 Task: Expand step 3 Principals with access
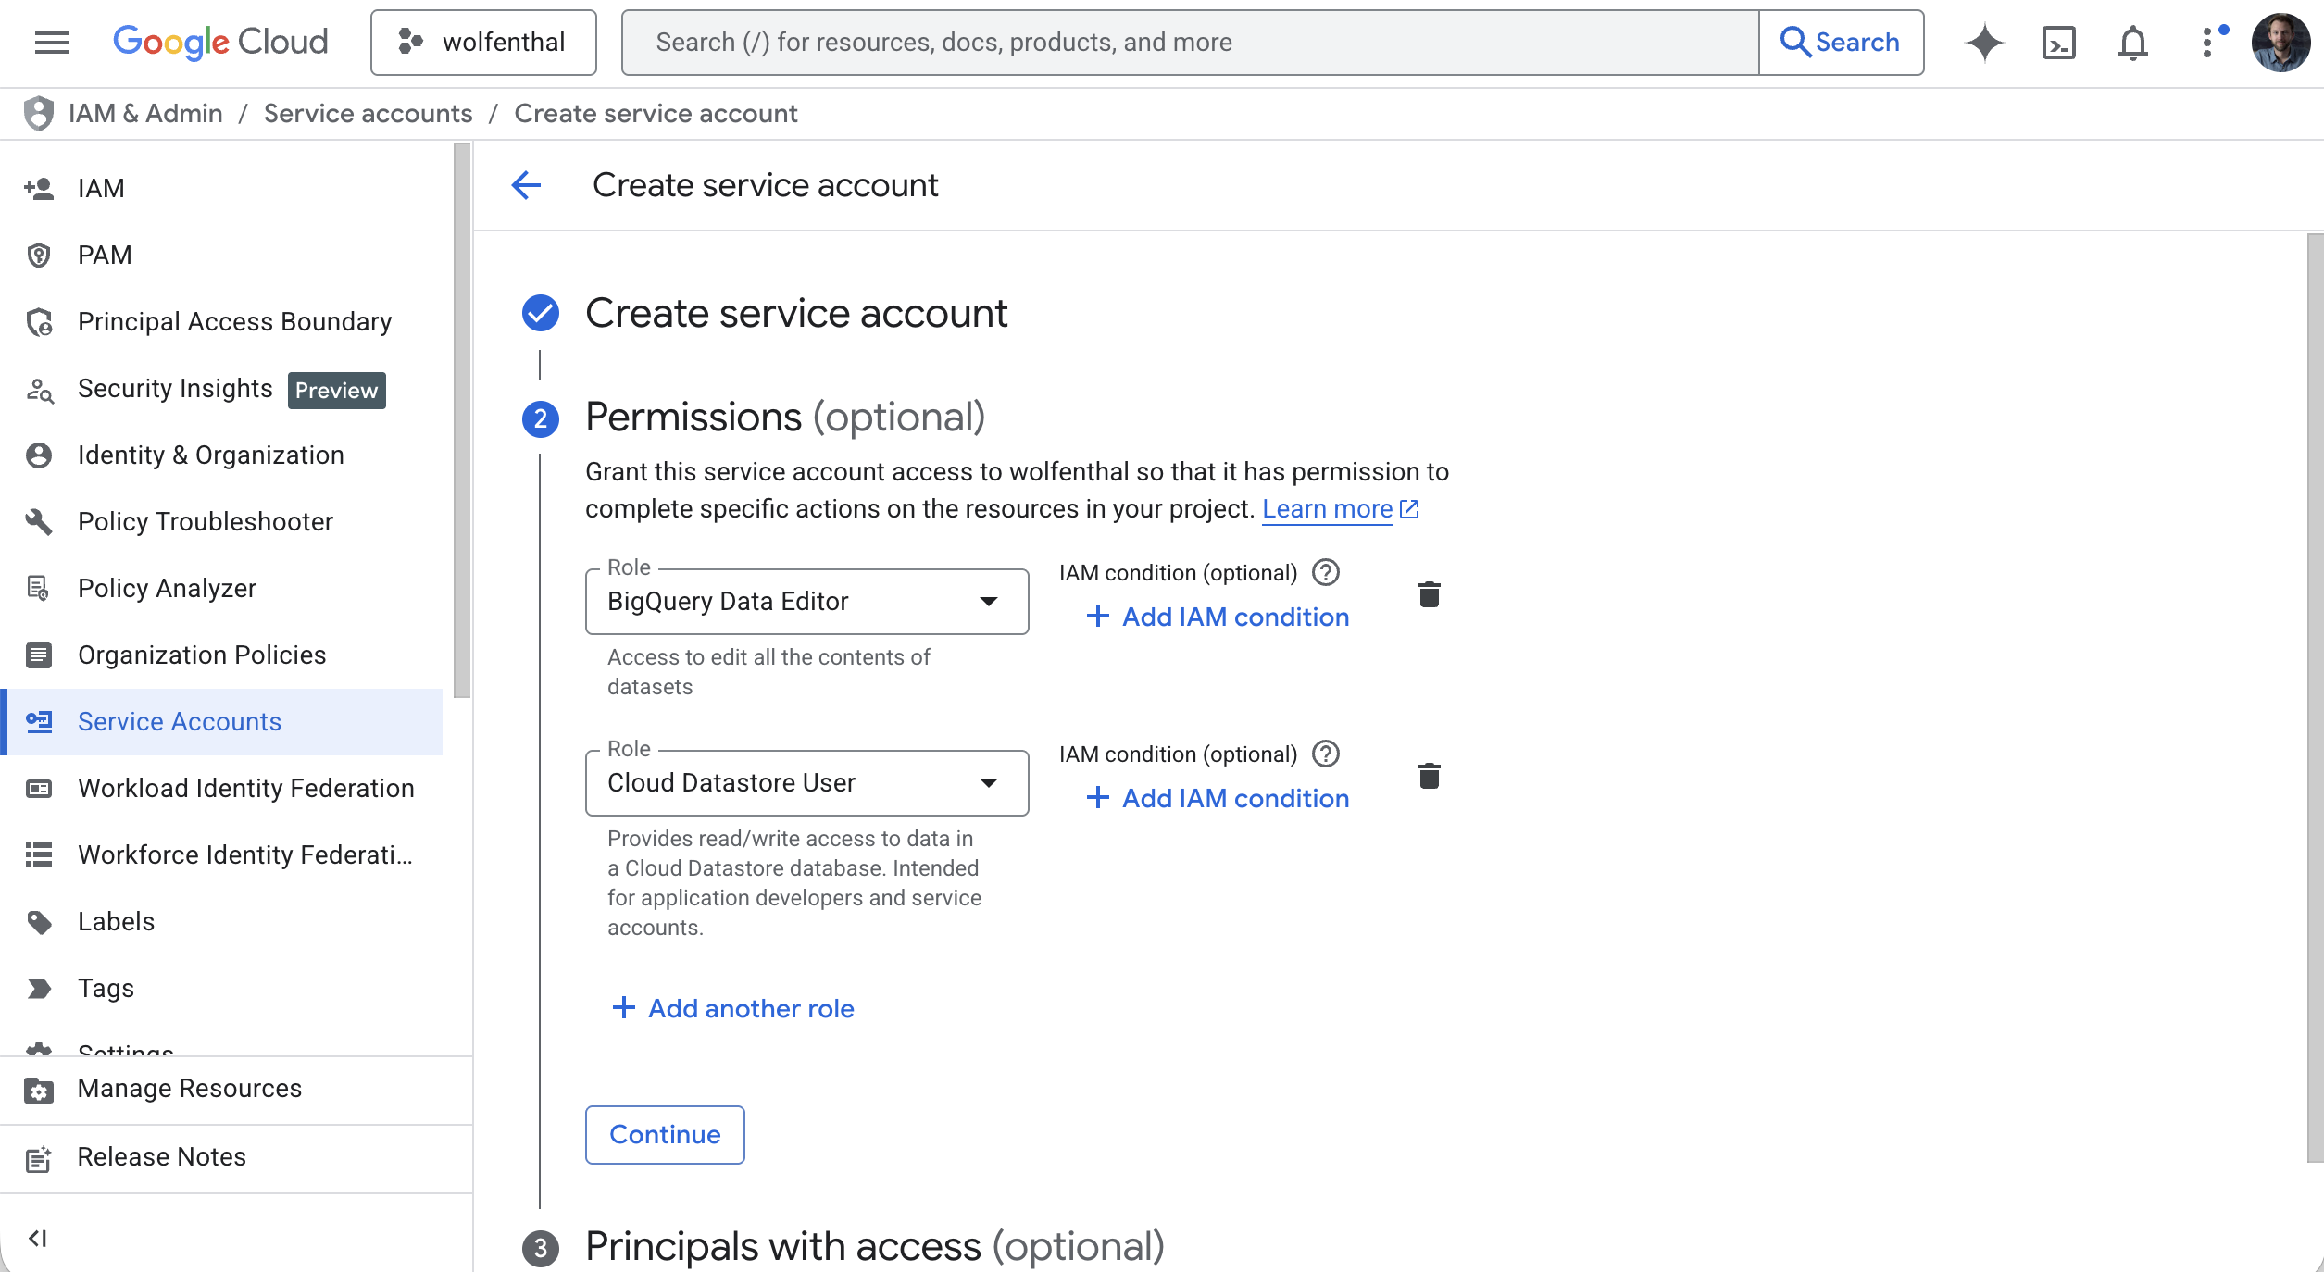pos(874,1246)
